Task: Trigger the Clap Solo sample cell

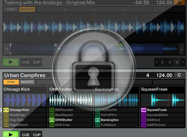Action: (x=25, y=120)
